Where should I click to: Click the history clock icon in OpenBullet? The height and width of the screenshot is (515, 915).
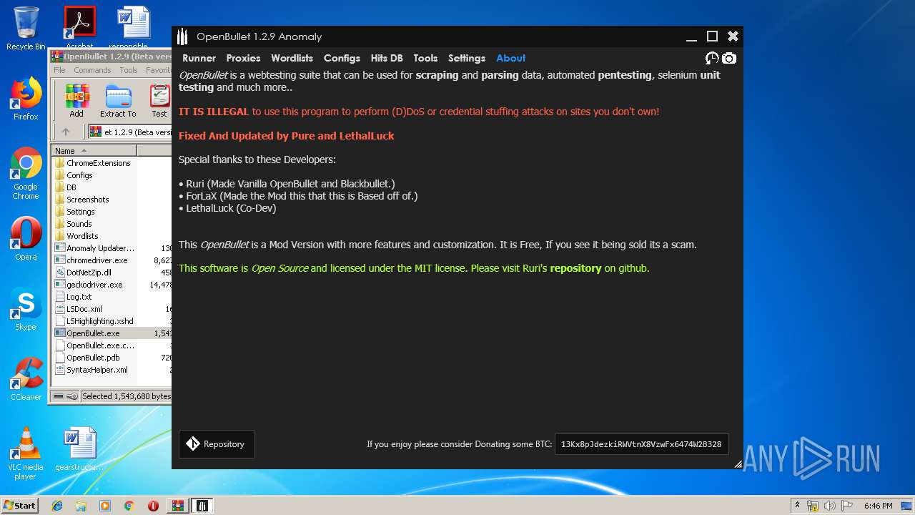click(712, 59)
